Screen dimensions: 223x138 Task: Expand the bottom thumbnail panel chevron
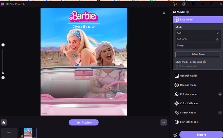click(x=163, y=122)
